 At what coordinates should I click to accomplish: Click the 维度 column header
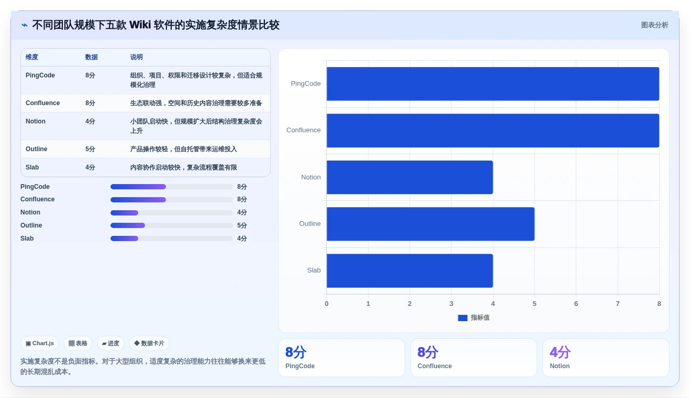tap(32, 58)
